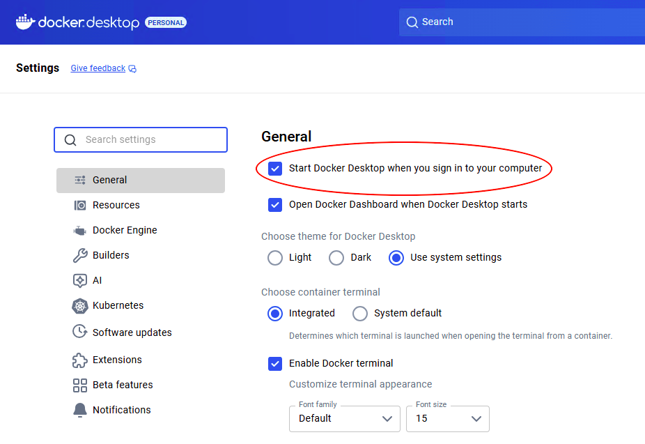Go to Extensions settings
The height and width of the screenshot is (444, 645).
coord(141,360)
